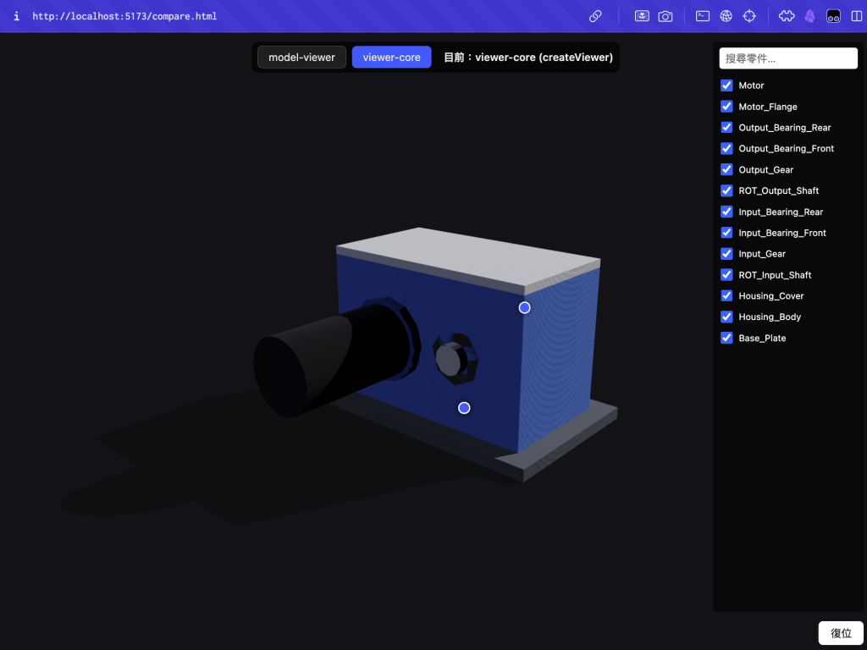867x650 pixels.
Task: Click the picture frame icon in the toolbar
Action: pyautogui.click(x=642, y=16)
